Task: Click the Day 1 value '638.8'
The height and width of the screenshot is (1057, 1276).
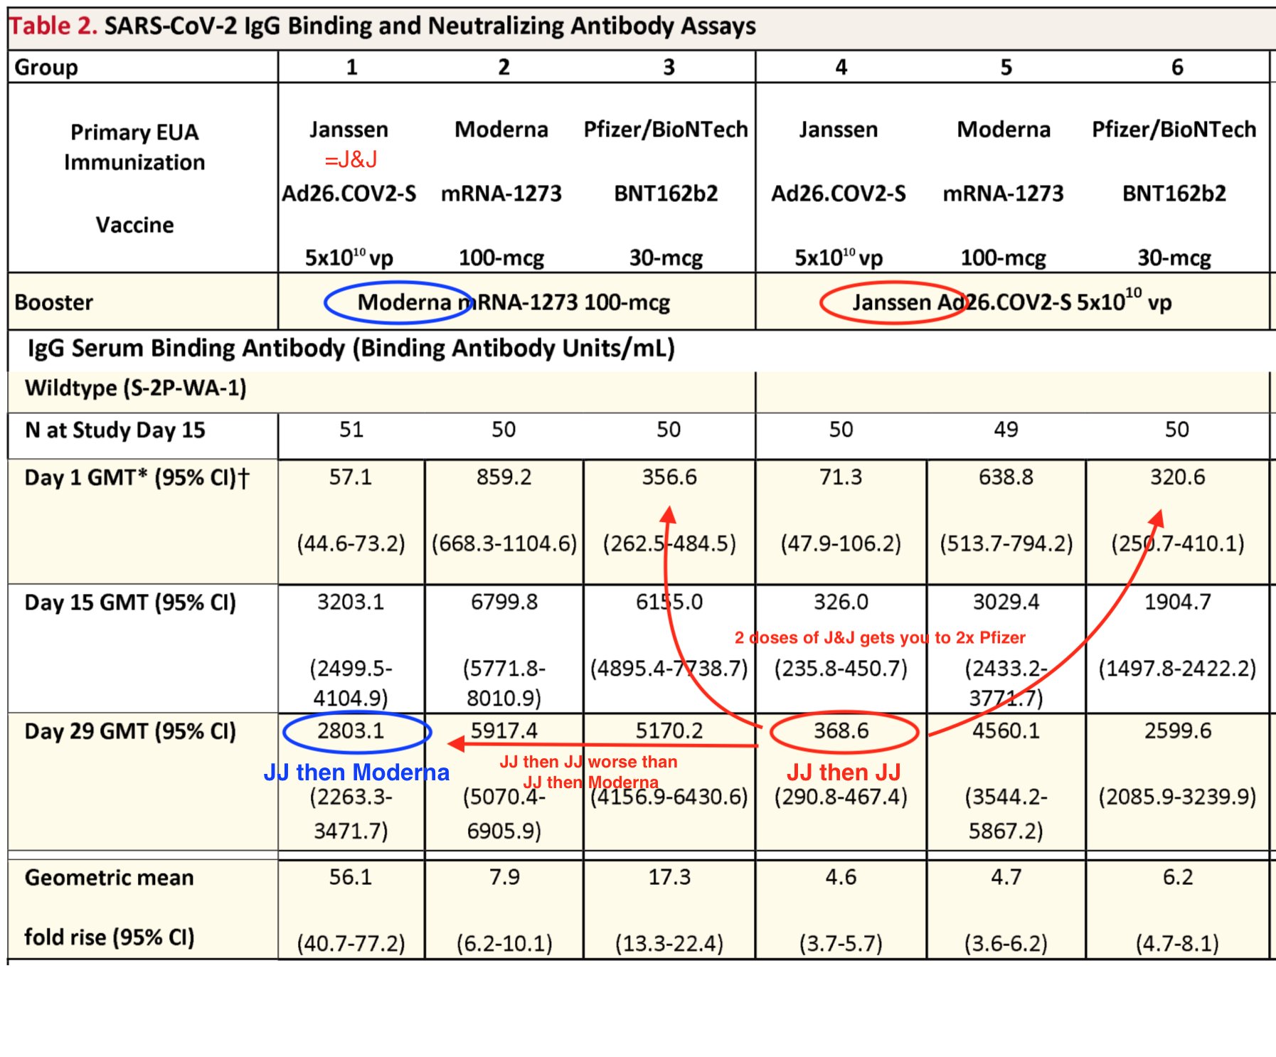Action: (x=1006, y=477)
